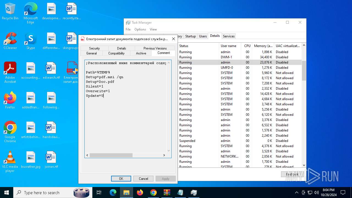The width and height of the screenshot is (352, 198).
Task: Select the differentw... image file icon
Action: pyautogui.click(x=51, y=41)
